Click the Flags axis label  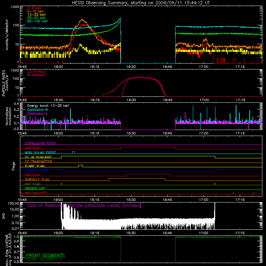[x=13, y=166]
